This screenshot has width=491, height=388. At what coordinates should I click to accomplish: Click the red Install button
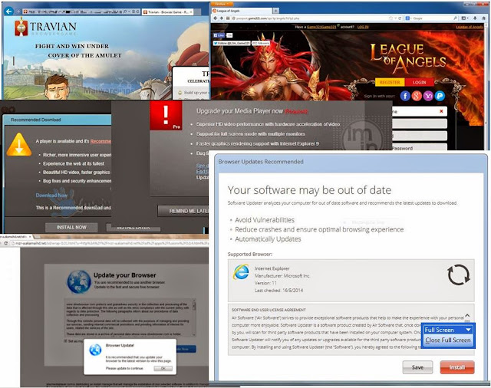(457, 367)
